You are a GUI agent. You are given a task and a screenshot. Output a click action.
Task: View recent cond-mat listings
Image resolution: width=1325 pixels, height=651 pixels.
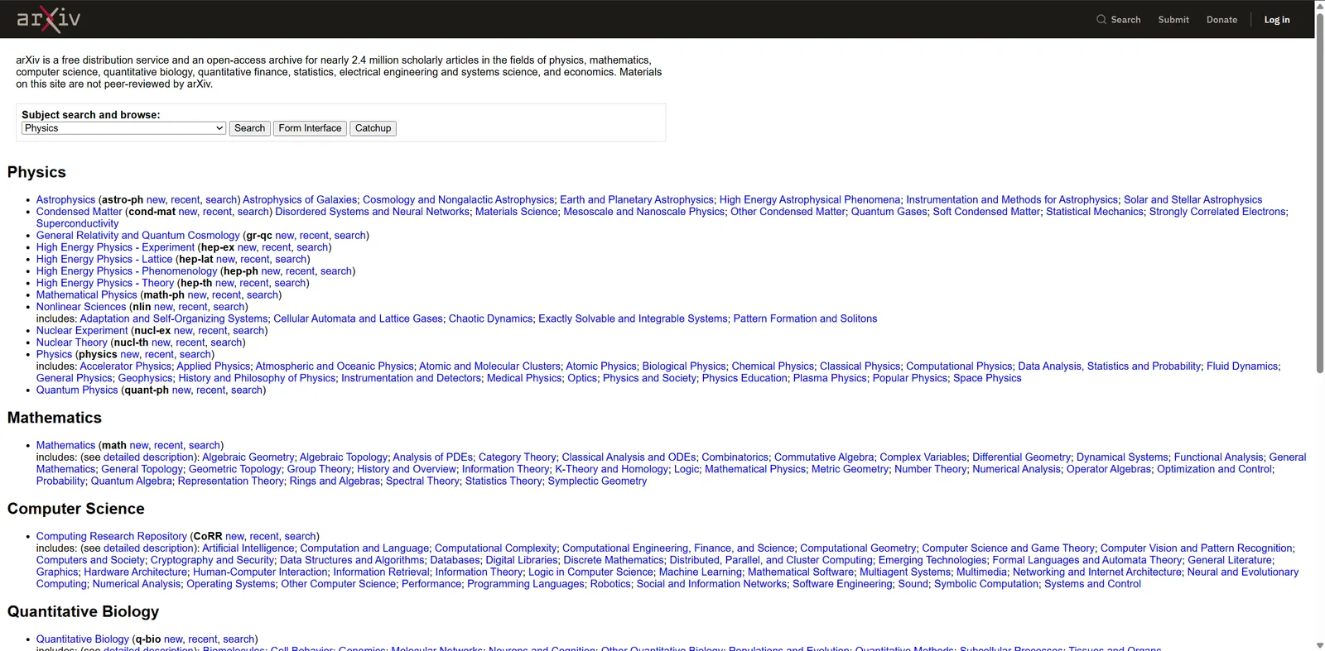(x=217, y=212)
